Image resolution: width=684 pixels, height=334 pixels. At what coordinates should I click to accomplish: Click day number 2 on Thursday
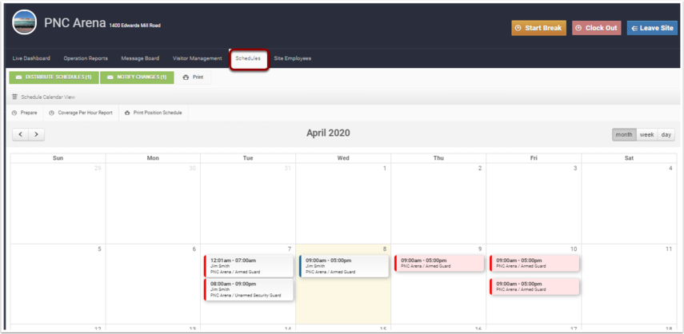pos(480,168)
